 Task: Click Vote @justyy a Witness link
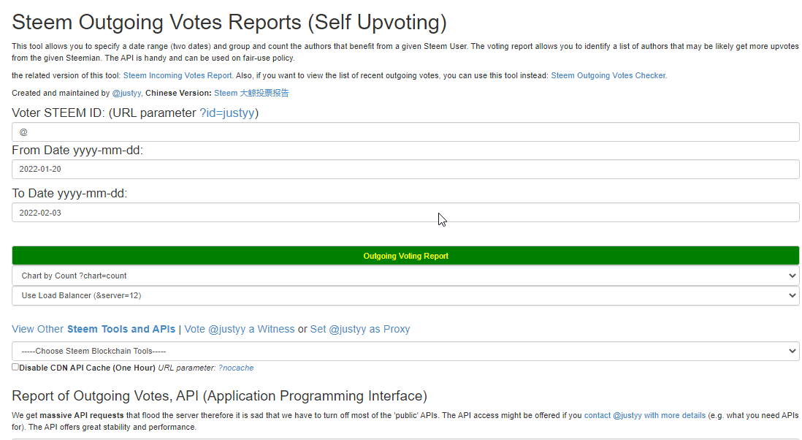click(240, 329)
